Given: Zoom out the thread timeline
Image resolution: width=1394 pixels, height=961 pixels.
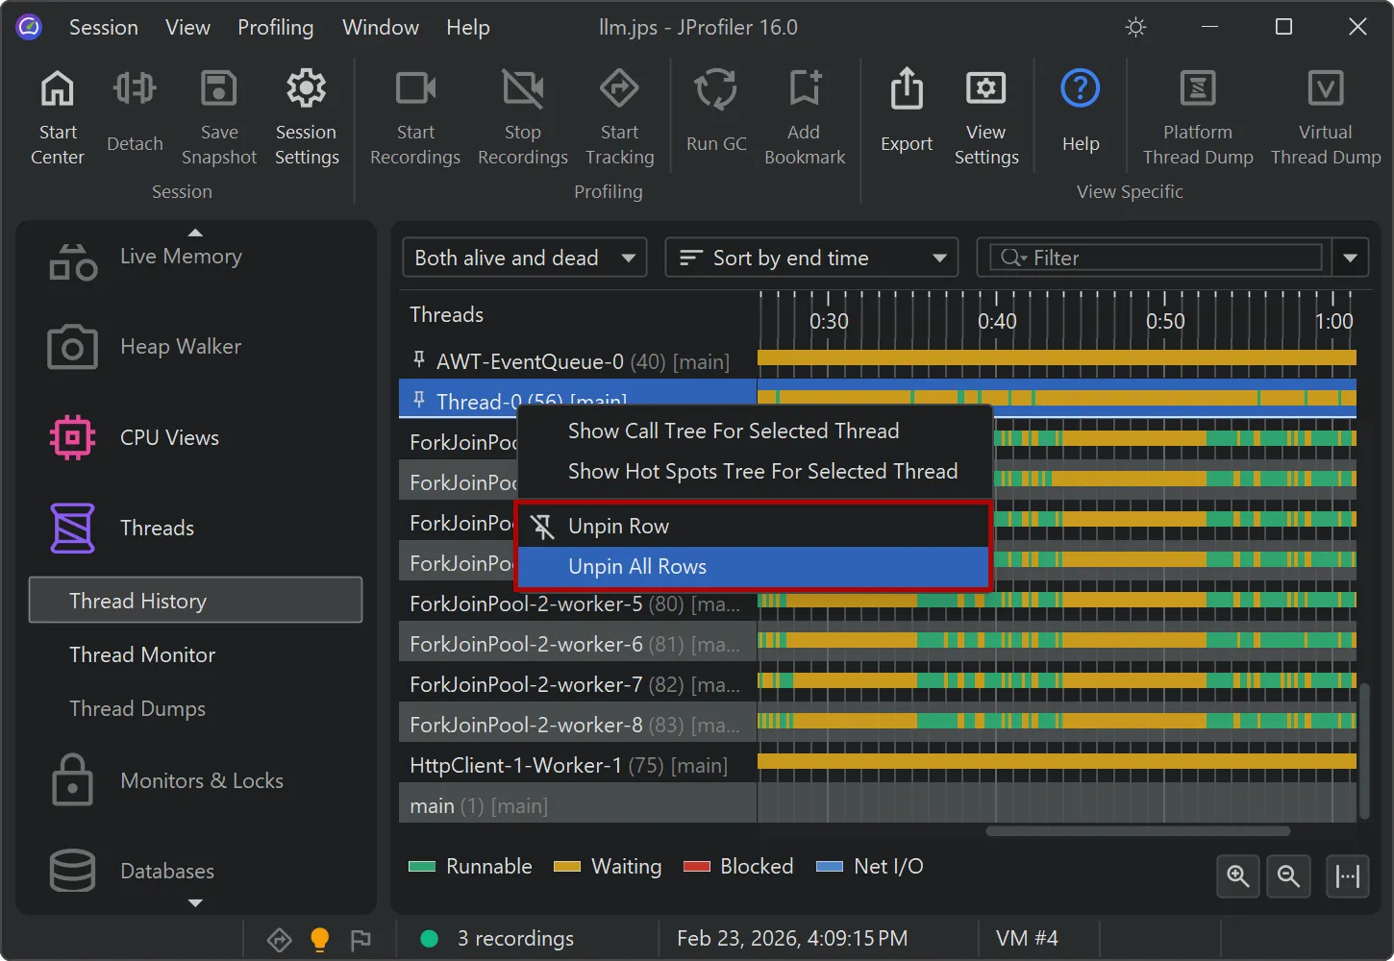Looking at the screenshot, I should click(x=1288, y=876).
